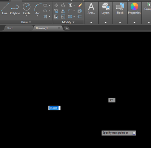Click the Rectangular Array icon
151x148 pixels.
coord(70,17)
